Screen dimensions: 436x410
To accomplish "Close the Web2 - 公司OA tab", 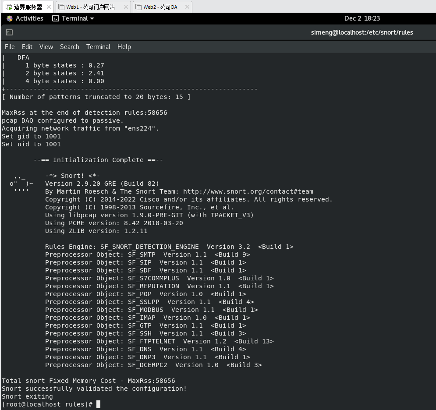I will pyautogui.click(x=187, y=7).
